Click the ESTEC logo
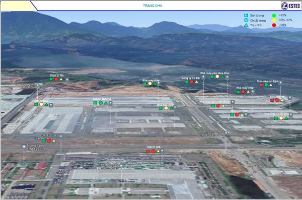 (x=291, y=6)
